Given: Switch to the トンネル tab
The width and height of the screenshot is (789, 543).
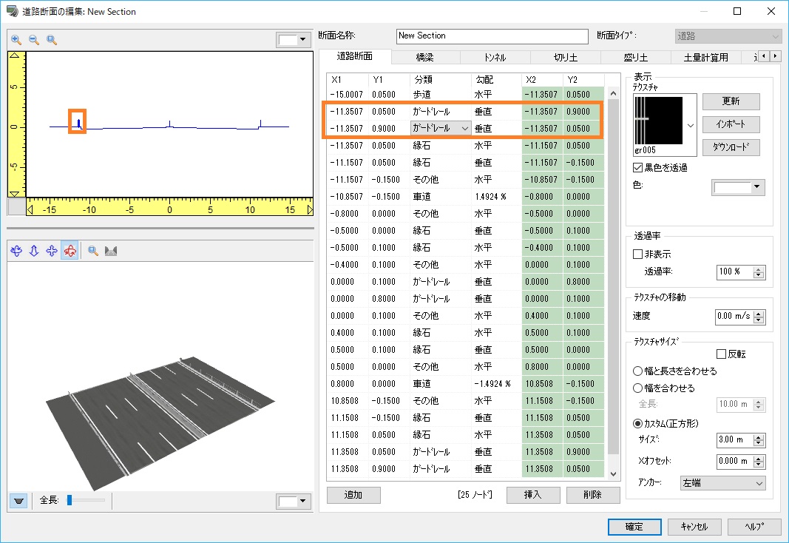Looking at the screenshot, I should [x=495, y=57].
